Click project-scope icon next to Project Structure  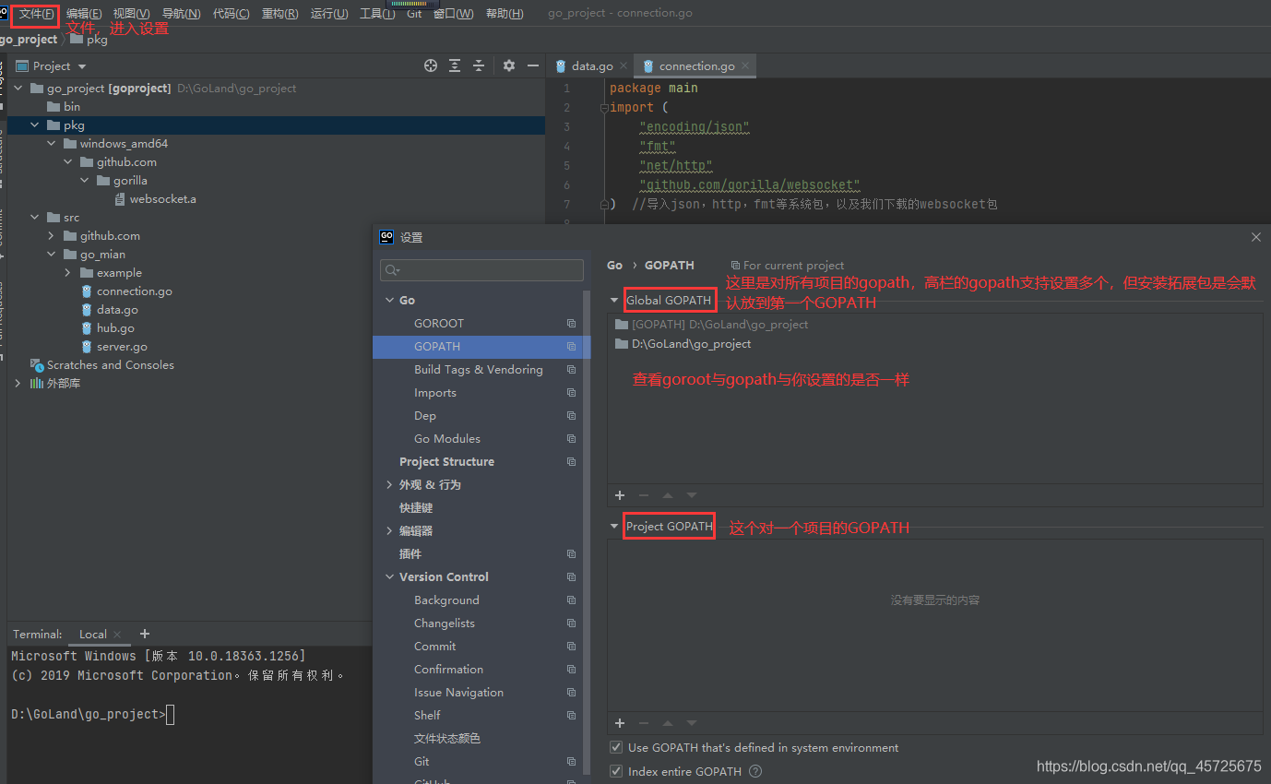tap(571, 462)
